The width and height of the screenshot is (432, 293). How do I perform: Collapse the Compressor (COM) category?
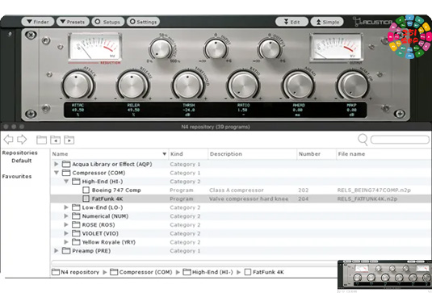(57, 173)
